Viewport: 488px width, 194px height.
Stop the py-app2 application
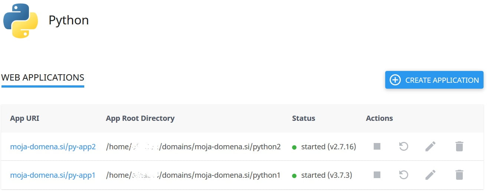pyautogui.click(x=377, y=147)
